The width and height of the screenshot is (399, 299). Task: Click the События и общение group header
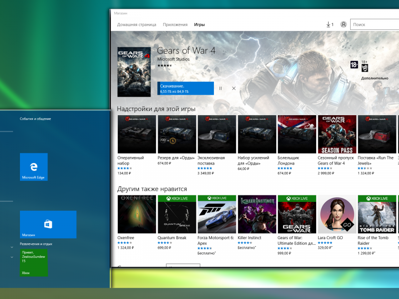pos(35,119)
